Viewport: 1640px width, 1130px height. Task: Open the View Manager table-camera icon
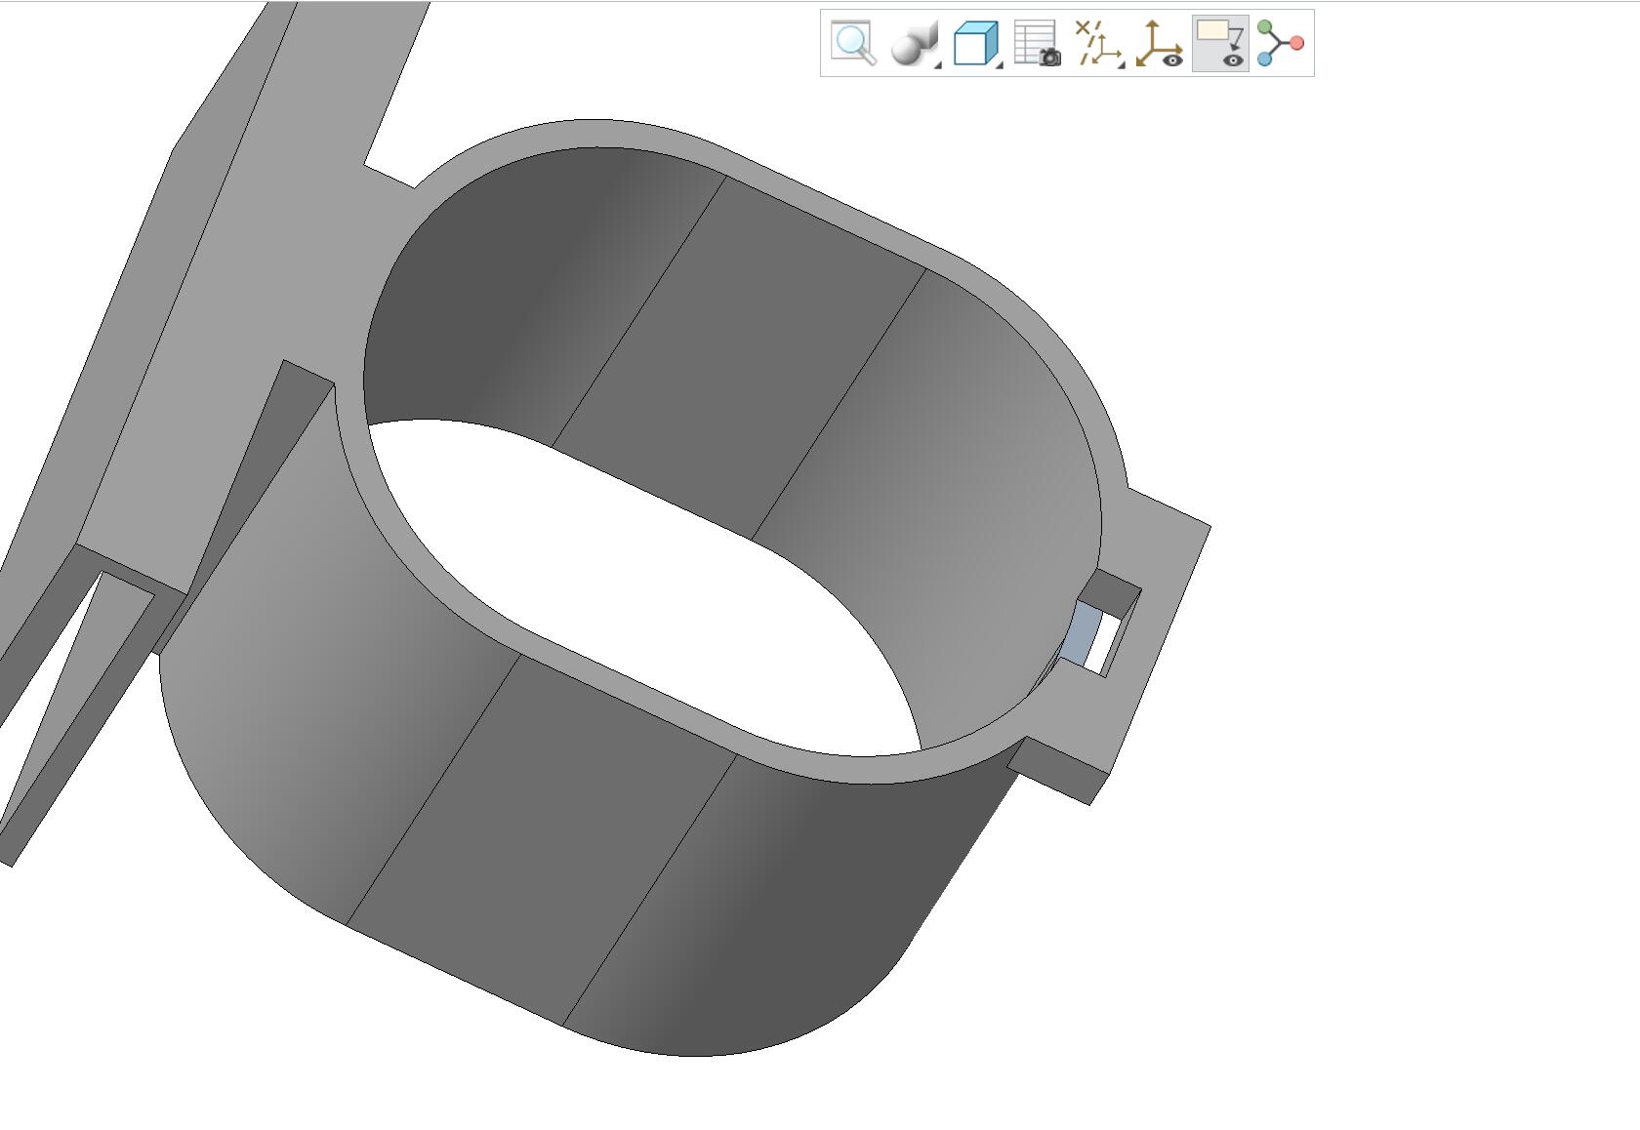[x=1037, y=43]
